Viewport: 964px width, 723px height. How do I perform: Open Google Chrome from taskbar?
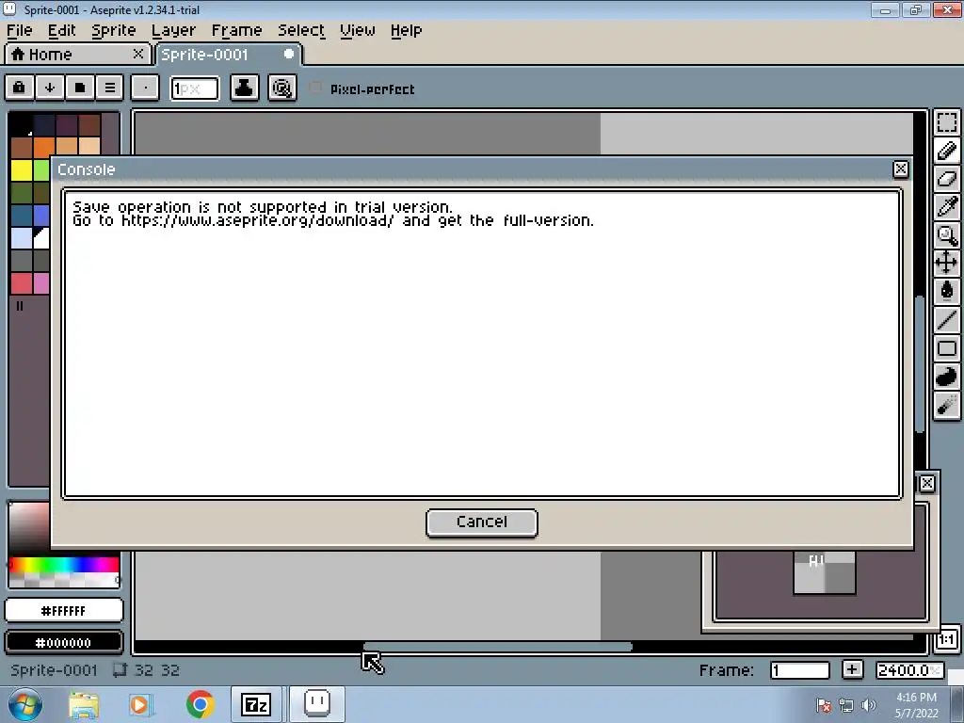pos(200,704)
